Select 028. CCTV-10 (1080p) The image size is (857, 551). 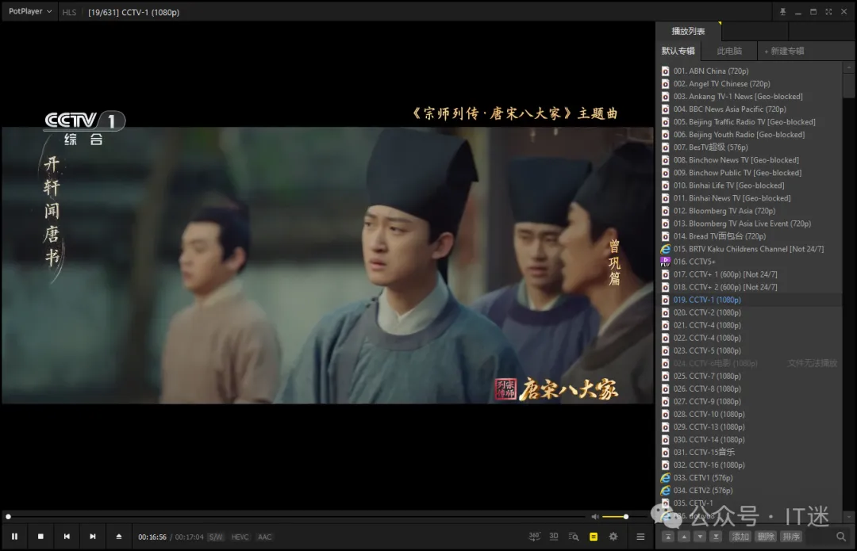(750, 414)
